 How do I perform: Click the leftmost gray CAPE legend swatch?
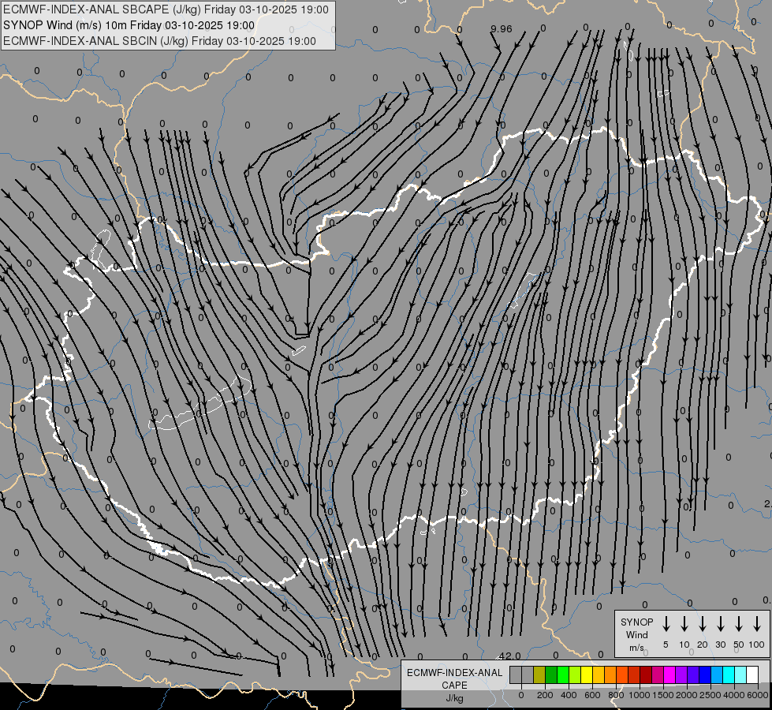point(516,674)
